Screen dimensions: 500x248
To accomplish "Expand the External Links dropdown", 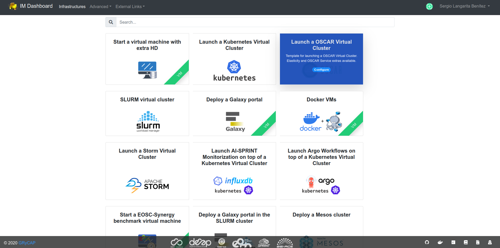I will 130,6.
